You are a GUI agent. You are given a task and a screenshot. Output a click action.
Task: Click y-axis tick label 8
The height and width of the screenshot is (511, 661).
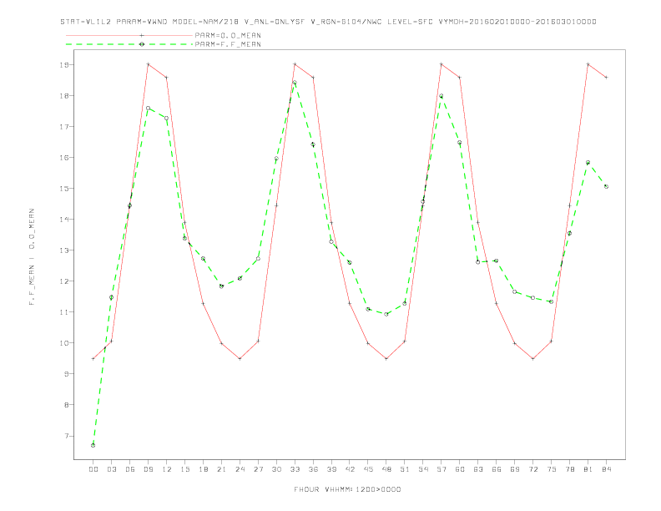[x=67, y=405]
